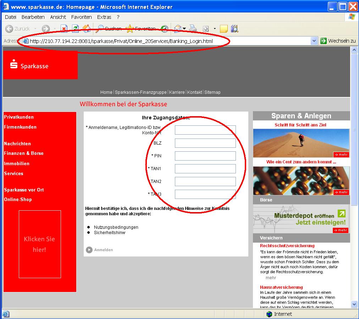Open the Bearbeiten menu

(x=33, y=17)
